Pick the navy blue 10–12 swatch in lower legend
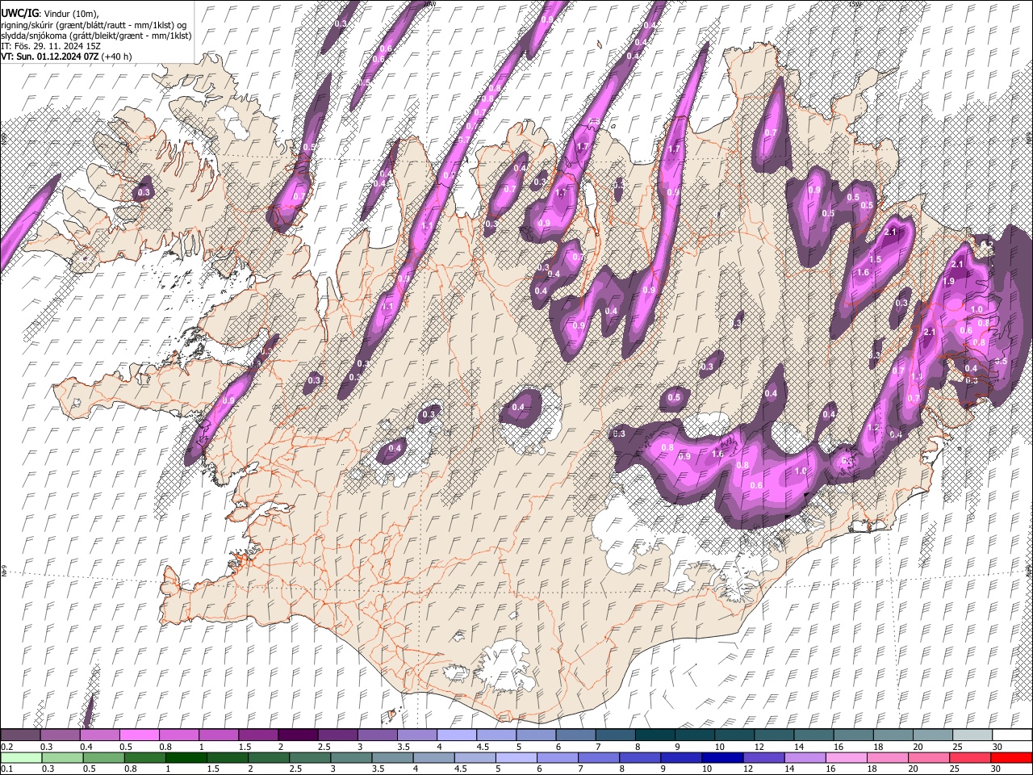 [x=721, y=757]
